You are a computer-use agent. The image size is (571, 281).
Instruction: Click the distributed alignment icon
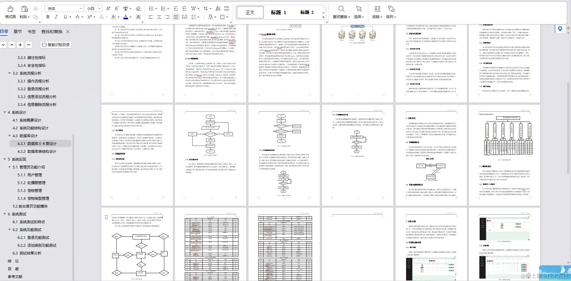pyautogui.click(x=185, y=17)
